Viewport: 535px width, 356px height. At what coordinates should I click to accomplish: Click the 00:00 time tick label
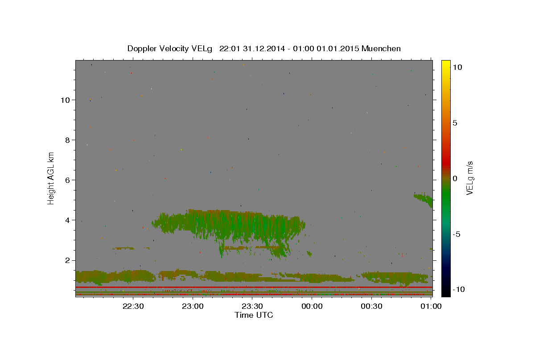pos(312,307)
